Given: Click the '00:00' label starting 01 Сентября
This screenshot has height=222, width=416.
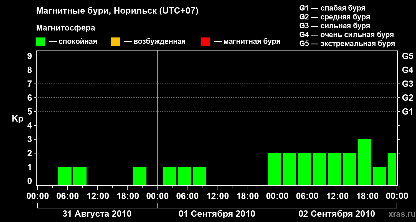Looking at the screenshot, I should (x=157, y=196).
